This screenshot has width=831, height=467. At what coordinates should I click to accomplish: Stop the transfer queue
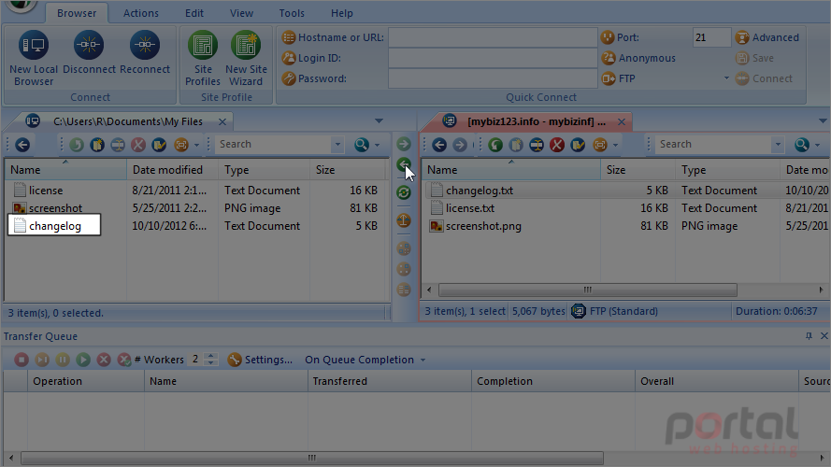(x=21, y=360)
